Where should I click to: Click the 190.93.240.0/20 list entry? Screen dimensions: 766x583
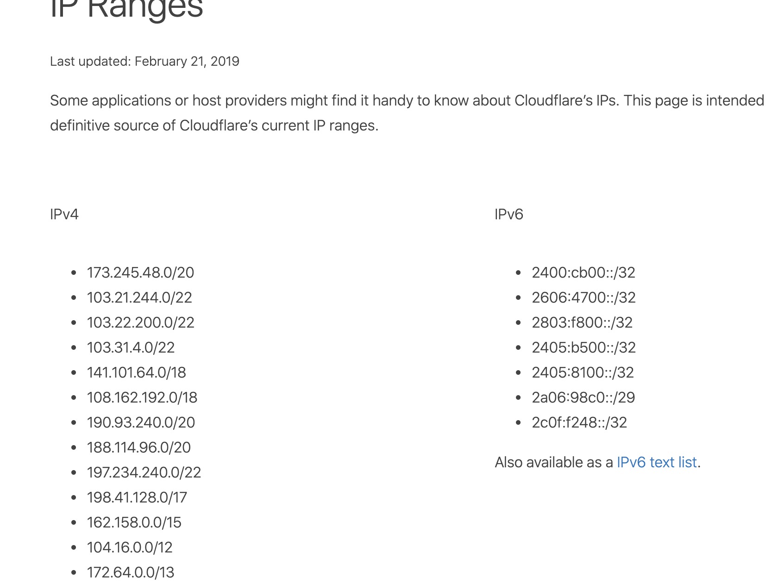pos(141,422)
